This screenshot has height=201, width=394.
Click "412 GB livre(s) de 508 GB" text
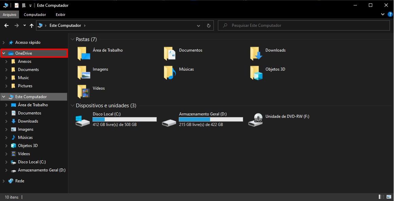pyautogui.click(x=115, y=125)
